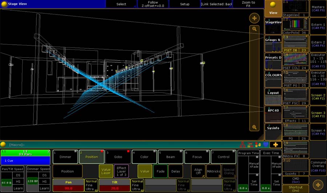Expand the Link Selected dropdown in title bar
This screenshot has width=327, height=193.
[x=216, y=4]
